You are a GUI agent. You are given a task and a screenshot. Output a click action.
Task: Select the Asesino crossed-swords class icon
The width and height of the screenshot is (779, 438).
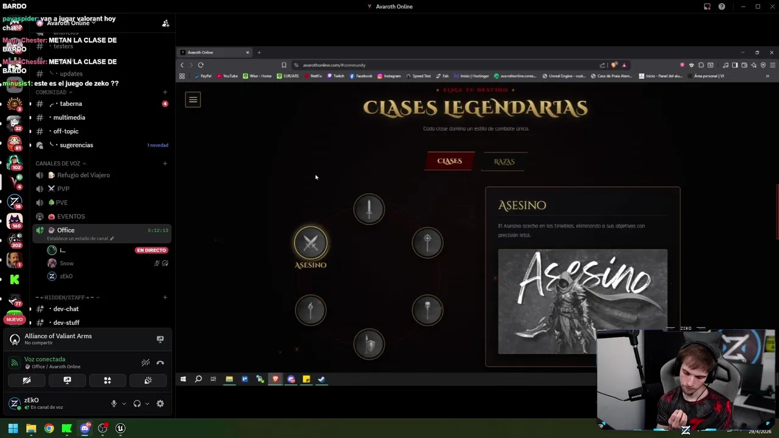tap(310, 243)
